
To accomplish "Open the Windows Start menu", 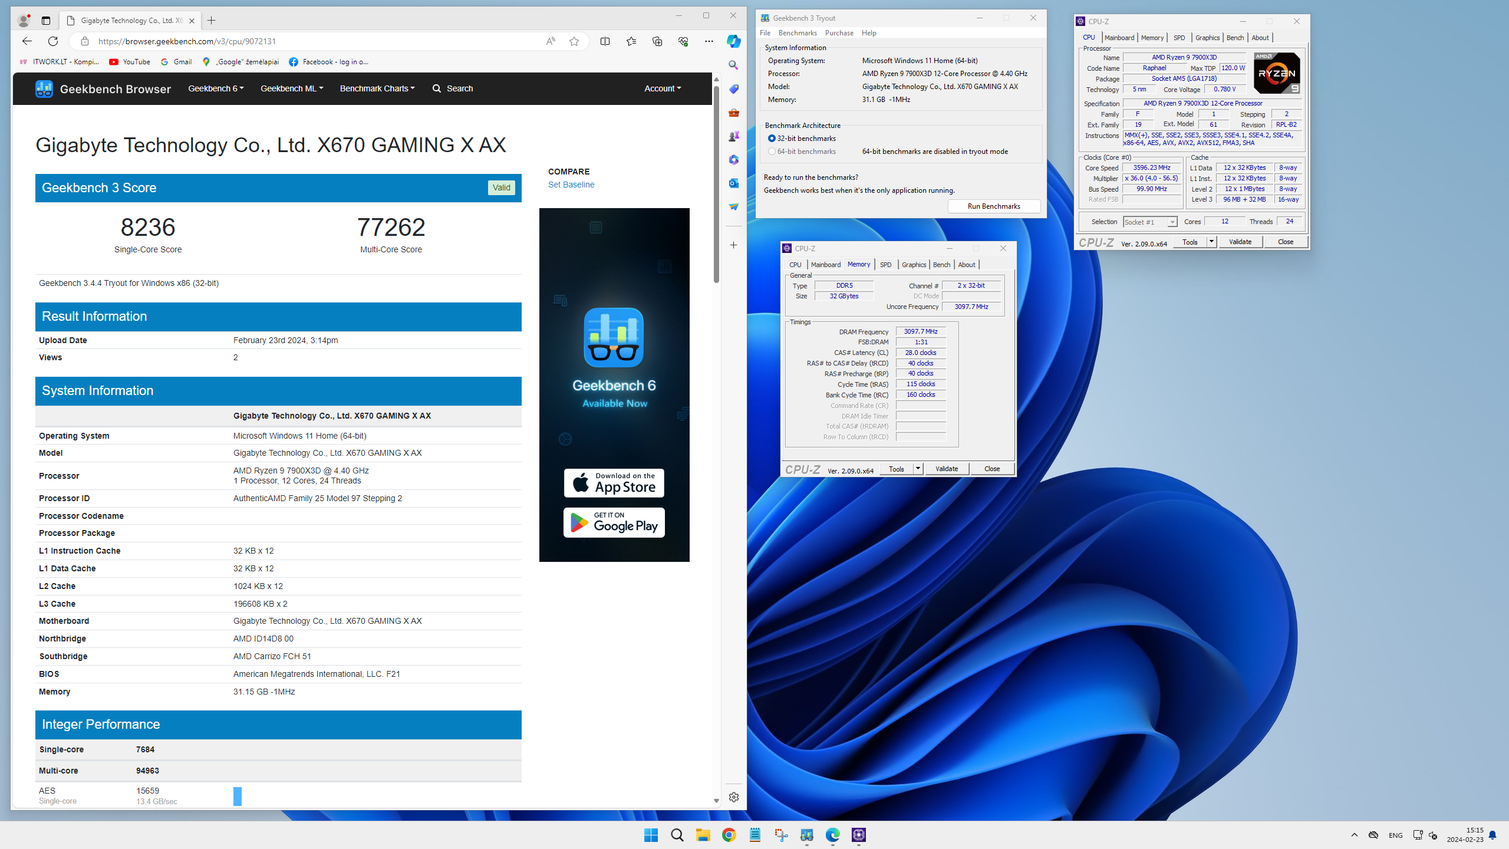I will [651, 835].
